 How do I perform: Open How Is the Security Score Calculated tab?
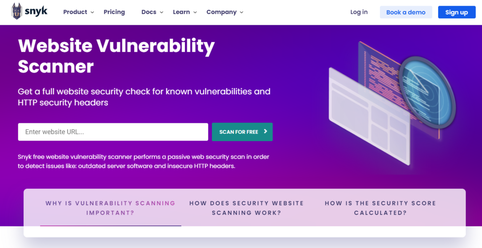[x=380, y=208]
